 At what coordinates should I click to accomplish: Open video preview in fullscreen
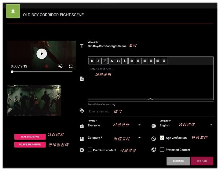click(x=71, y=66)
